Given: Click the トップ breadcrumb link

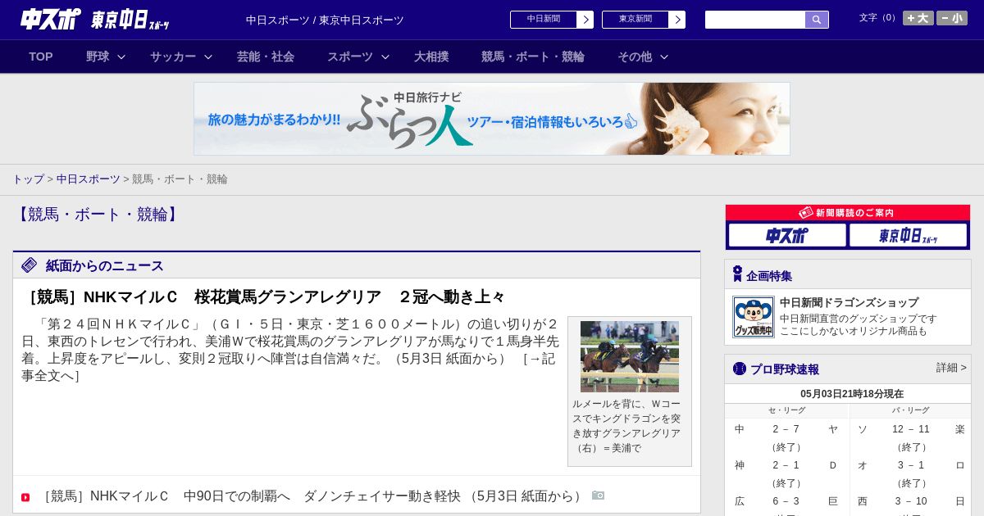Looking at the screenshot, I should point(29,179).
